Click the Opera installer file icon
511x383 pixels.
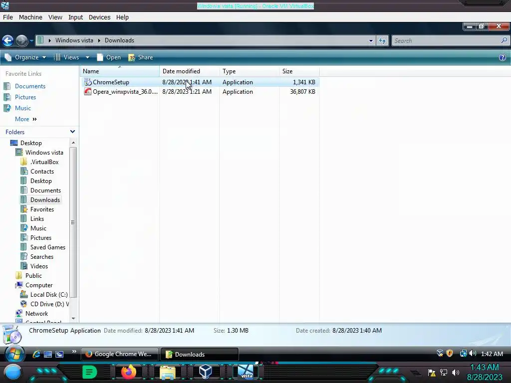tap(88, 92)
